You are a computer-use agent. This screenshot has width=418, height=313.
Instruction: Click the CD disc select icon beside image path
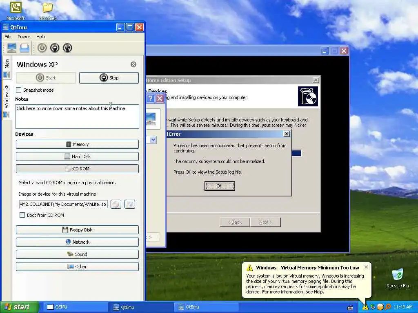tap(116, 204)
